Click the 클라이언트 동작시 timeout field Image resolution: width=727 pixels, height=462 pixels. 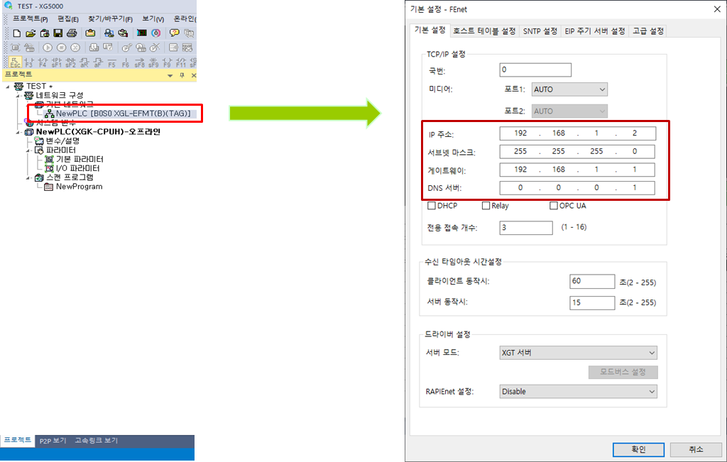tap(592, 281)
